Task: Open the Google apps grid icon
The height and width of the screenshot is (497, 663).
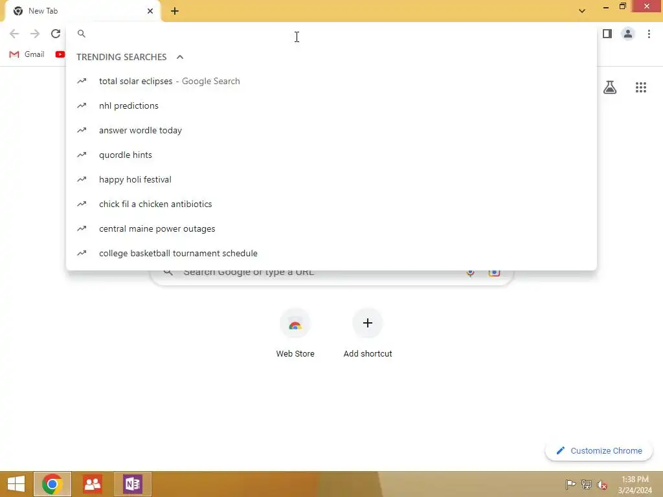Action: click(640, 87)
